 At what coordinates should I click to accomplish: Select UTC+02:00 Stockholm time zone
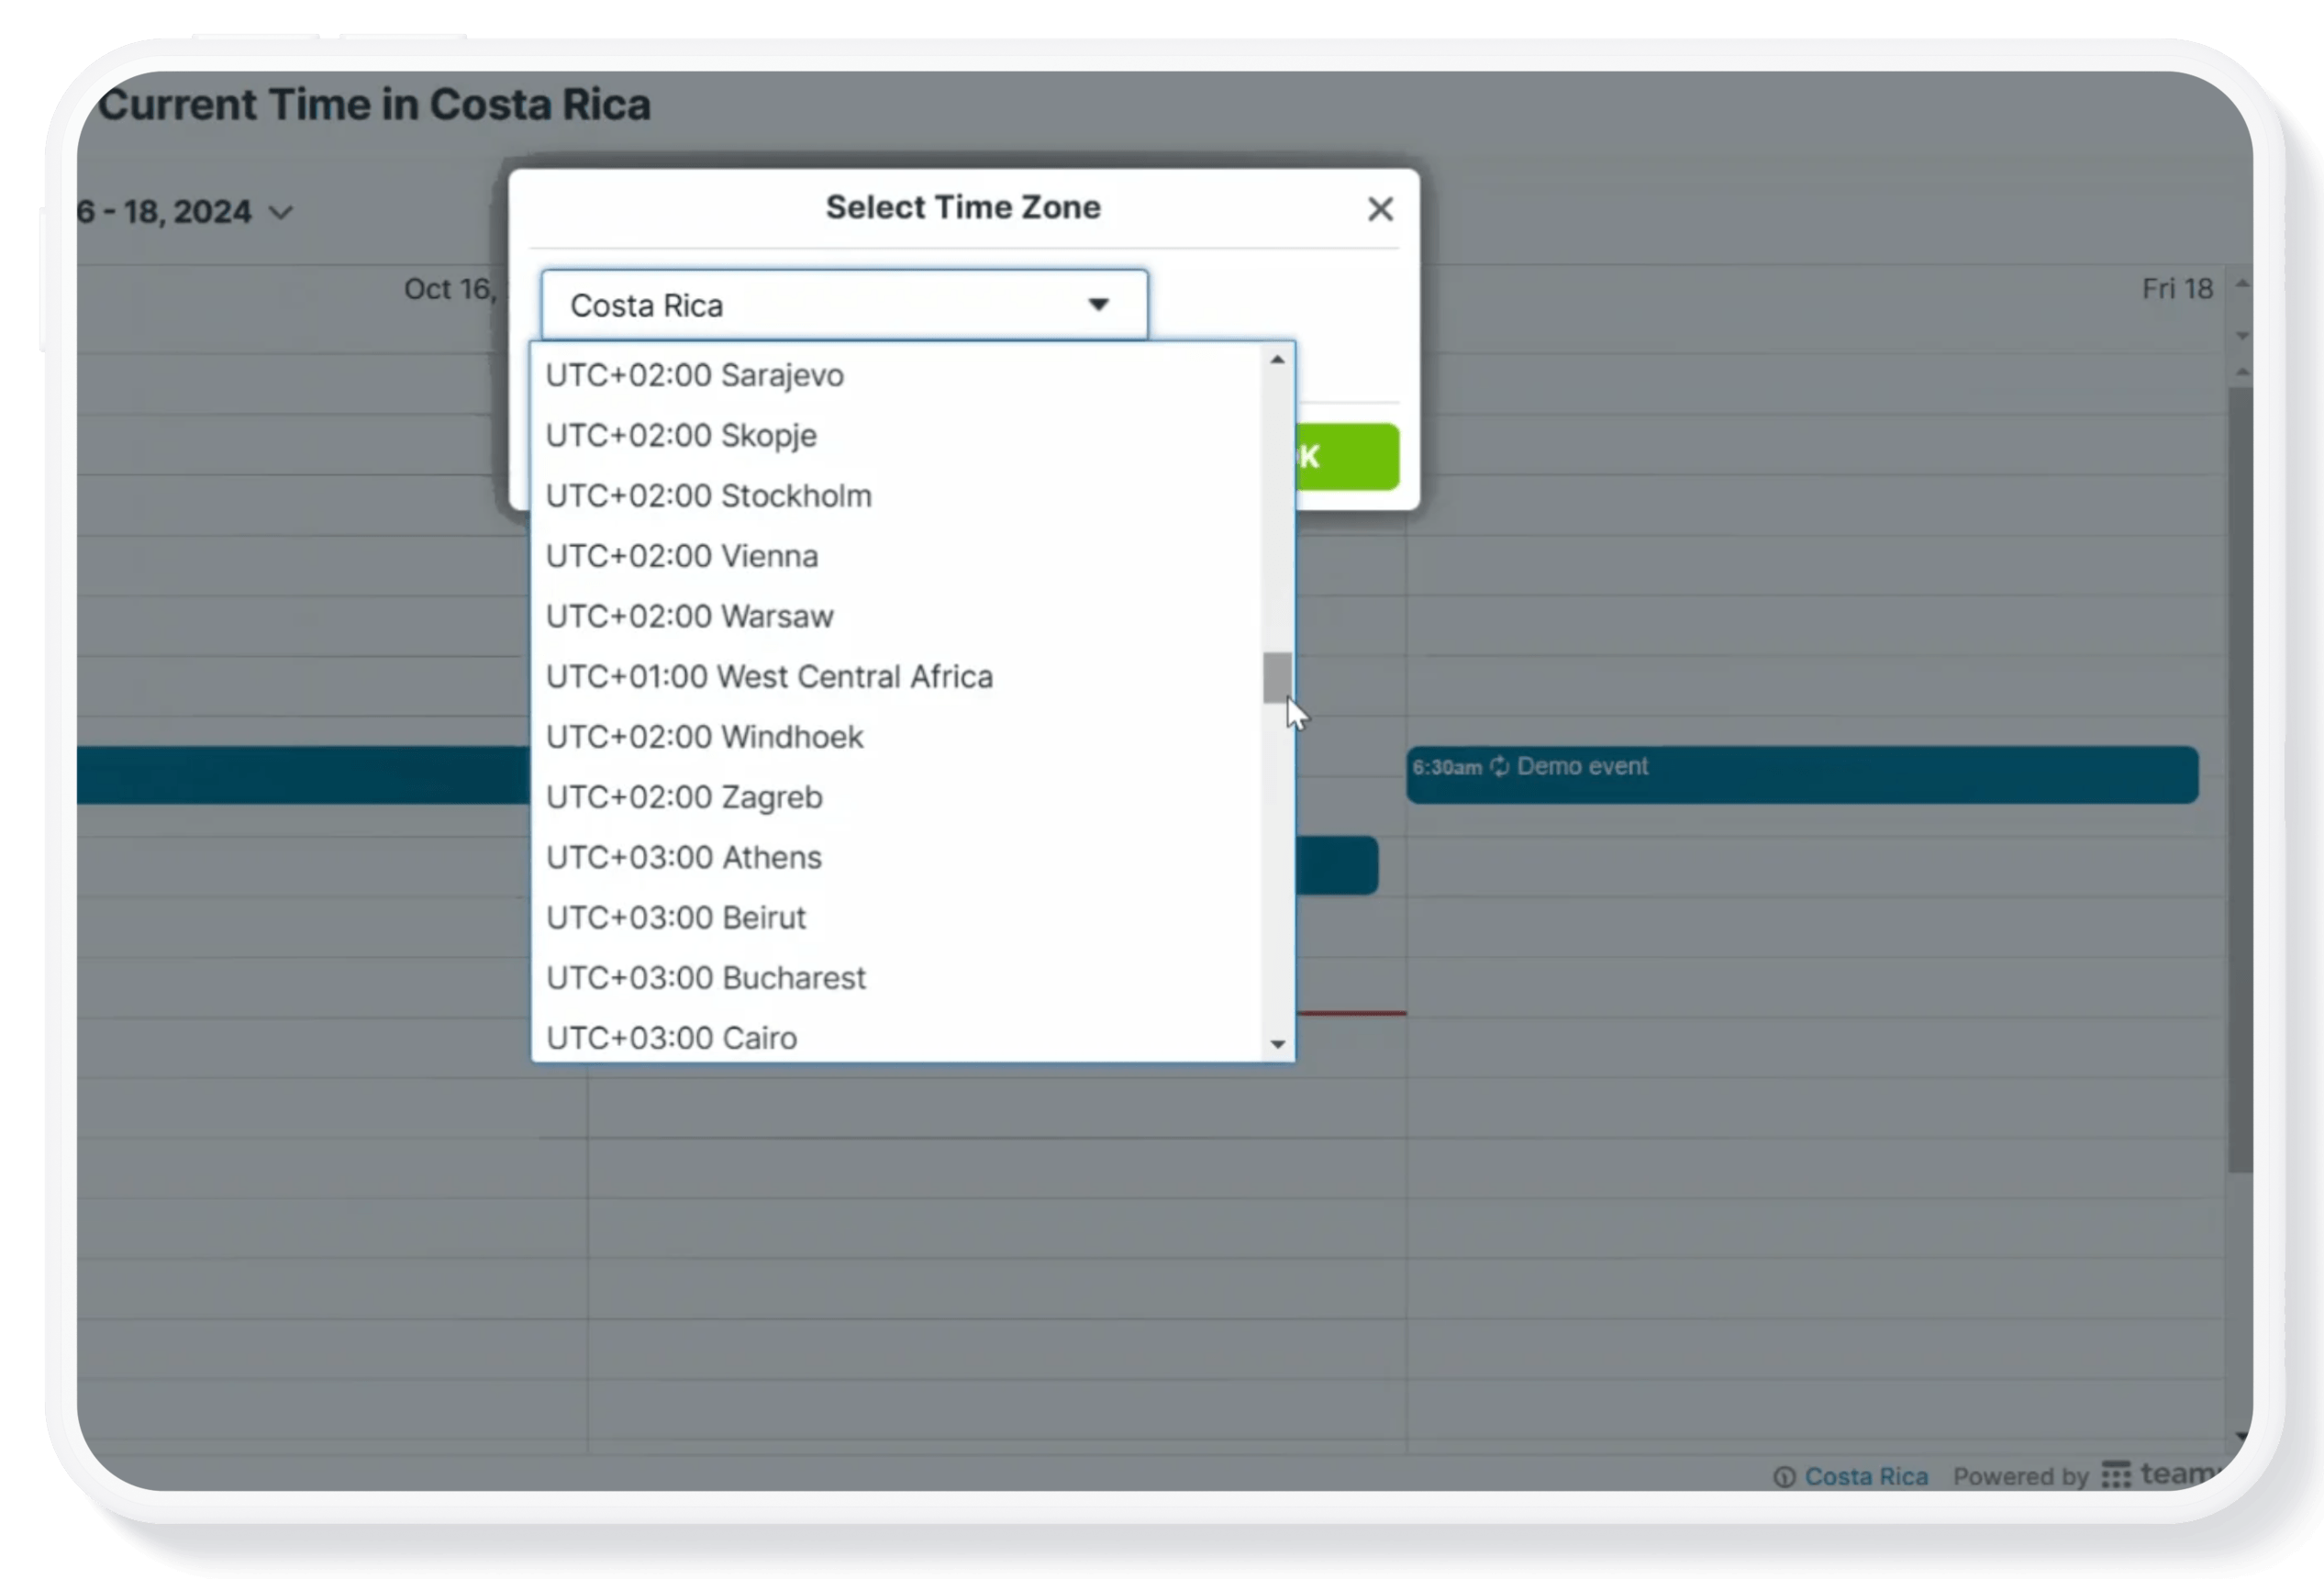point(897,495)
